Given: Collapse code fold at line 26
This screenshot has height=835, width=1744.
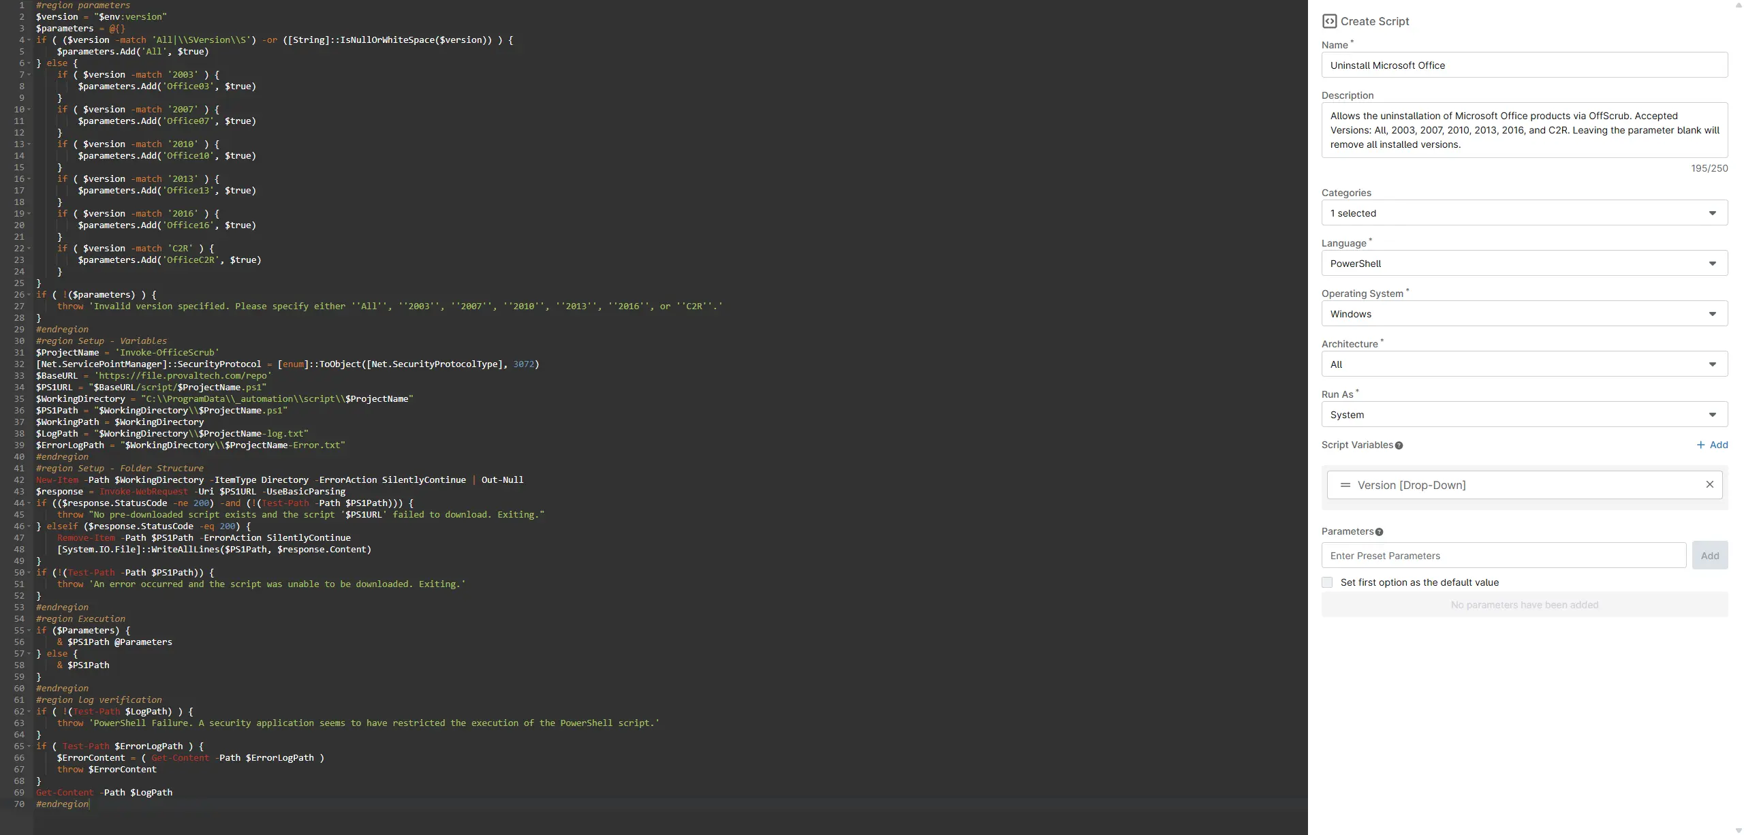Looking at the screenshot, I should tap(29, 295).
